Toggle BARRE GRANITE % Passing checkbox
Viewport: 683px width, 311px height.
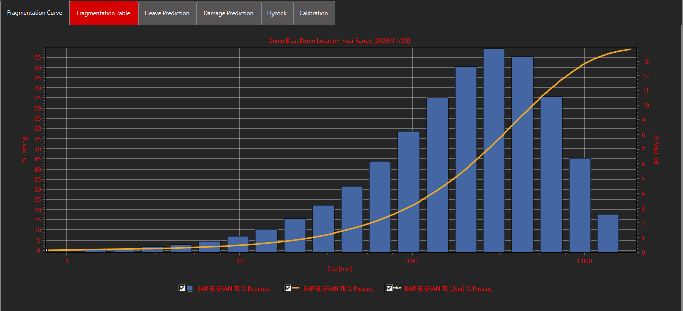coord(288,288)
